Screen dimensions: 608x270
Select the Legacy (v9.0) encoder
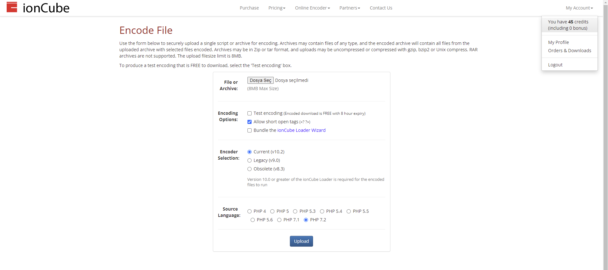tap(249, 161)
